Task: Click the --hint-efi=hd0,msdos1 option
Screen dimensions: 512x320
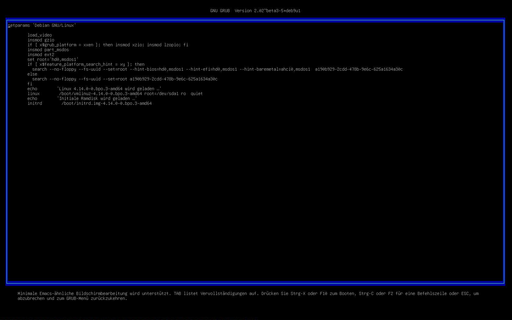Action: 212,69
